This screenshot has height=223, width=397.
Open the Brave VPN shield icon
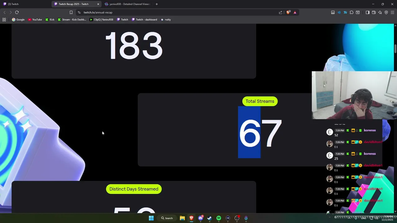[x=386, y=12]
